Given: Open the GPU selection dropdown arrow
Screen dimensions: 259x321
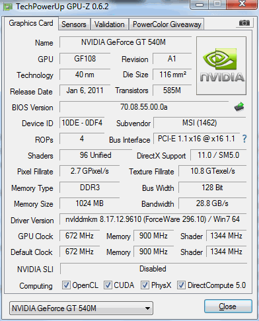Looking at the screenshot, I should 147,308.
